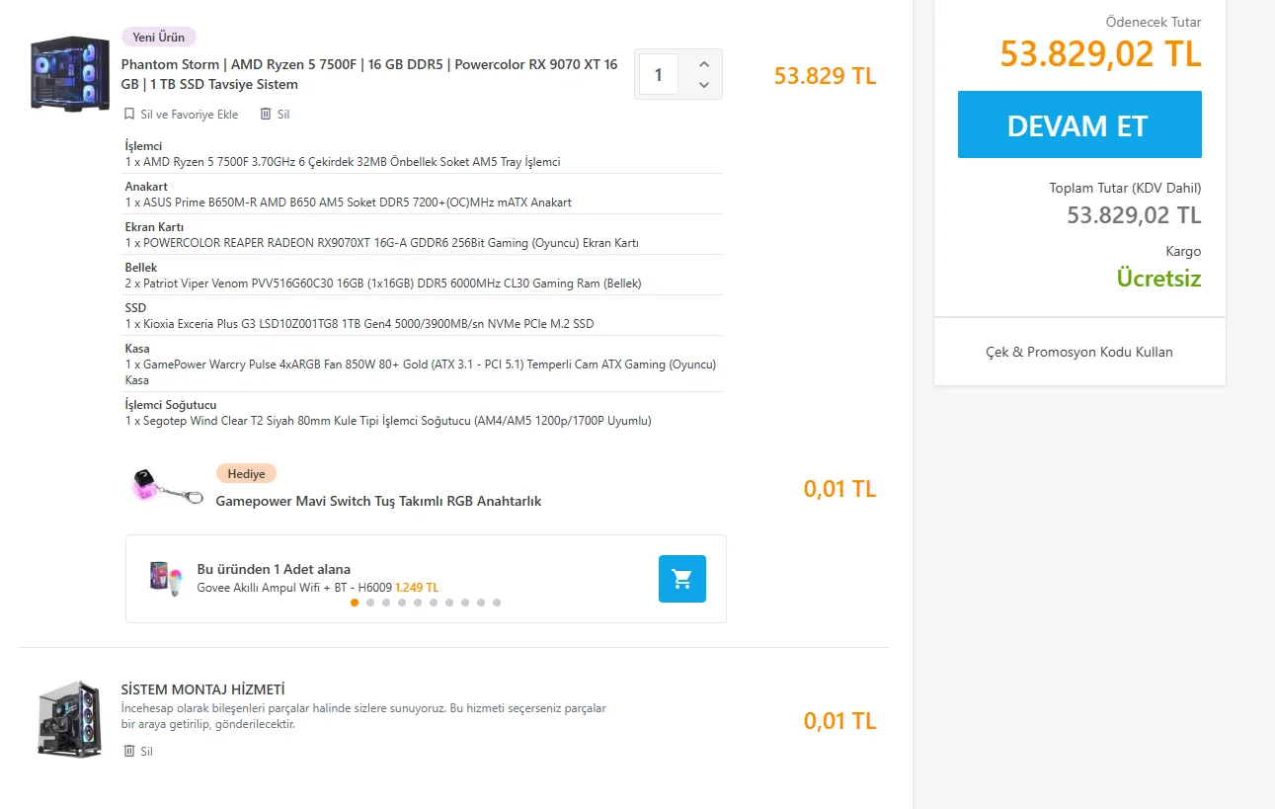Click the Sistem Montaj Hizmeti product image

click(70, 719)
